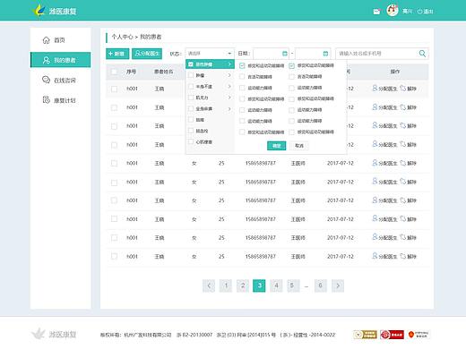Go to page 4 in pagination
The image size is (466, 349).
point(276,285)
